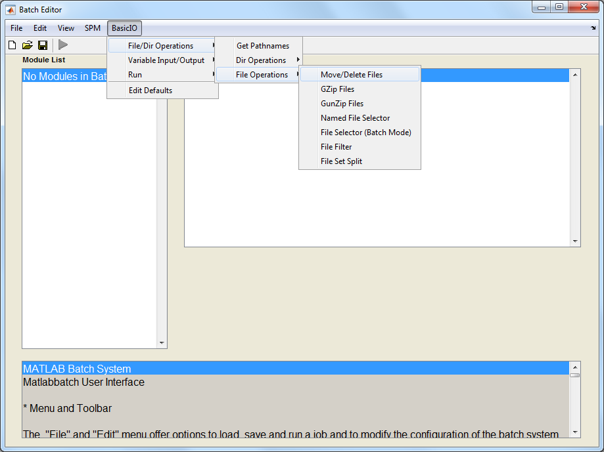Select Get Pathnames menu item
The height and width of the screenshot is (452, 604).
click(x=262, y=46)
